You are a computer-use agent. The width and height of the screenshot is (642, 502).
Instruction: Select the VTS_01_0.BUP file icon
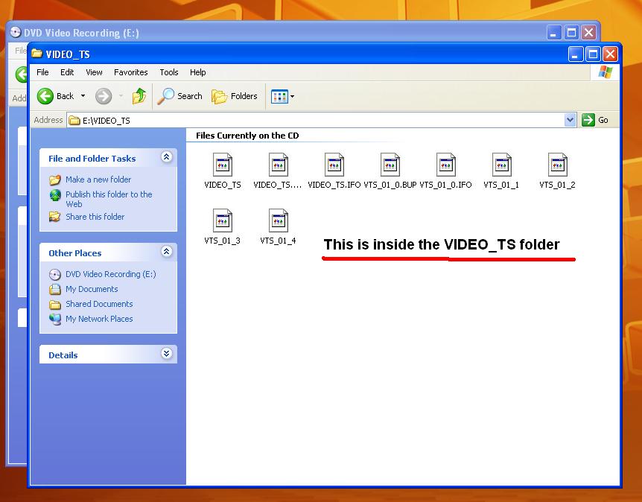tap(390, 165)
